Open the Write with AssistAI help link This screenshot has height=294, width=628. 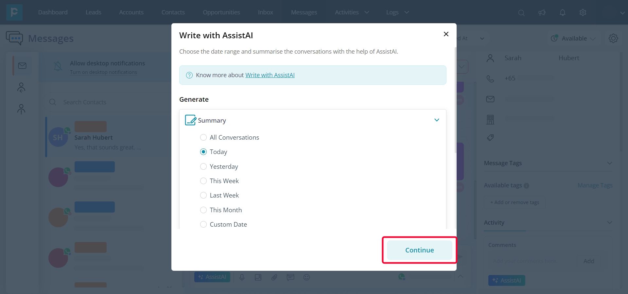270,75
